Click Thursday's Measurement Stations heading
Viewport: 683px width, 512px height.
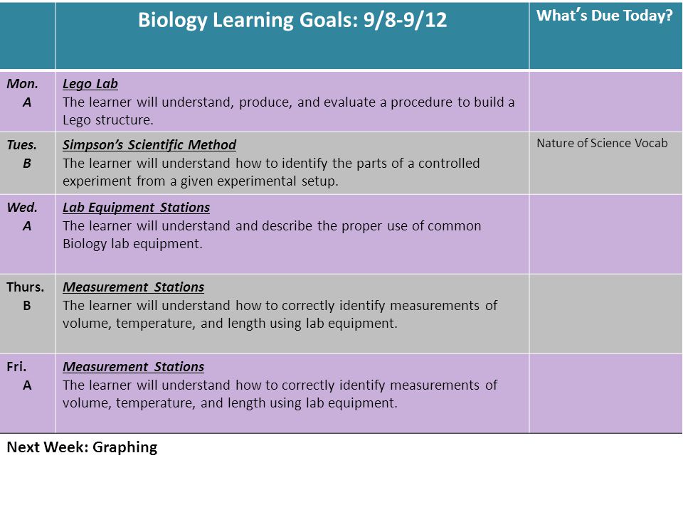[133, 287]
